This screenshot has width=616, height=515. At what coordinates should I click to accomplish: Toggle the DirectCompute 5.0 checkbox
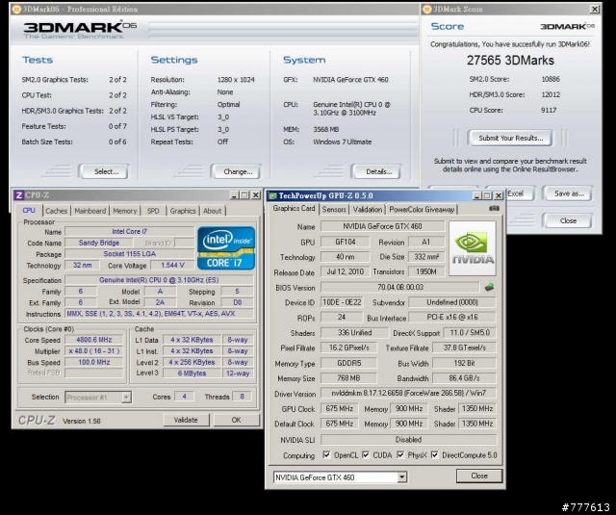pyautogui.click(x=434, y=454)
